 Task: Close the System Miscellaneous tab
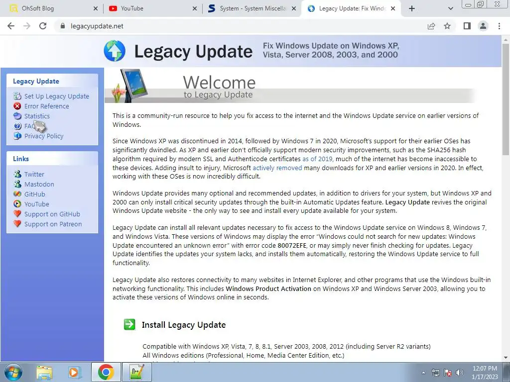(294, 8)
